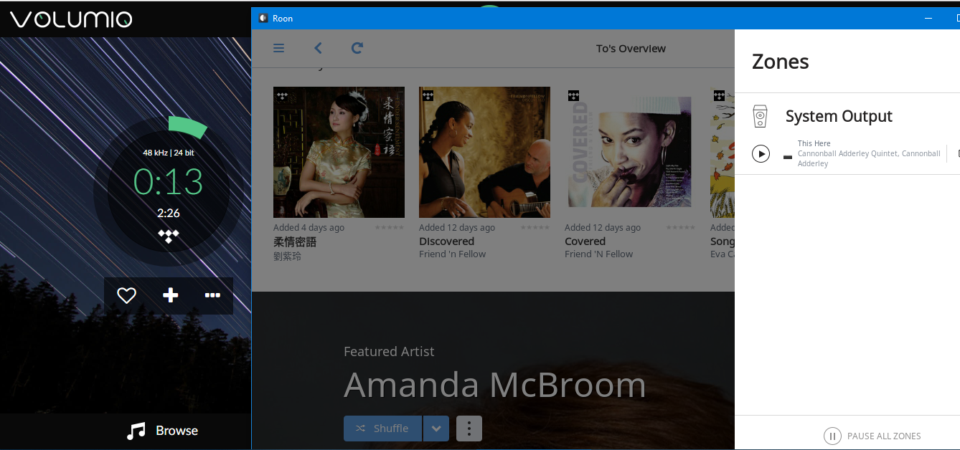Open artist Friend 'n Fellow under Discovered
Viewport: 960px width, 450px height.
pos(453,254)
